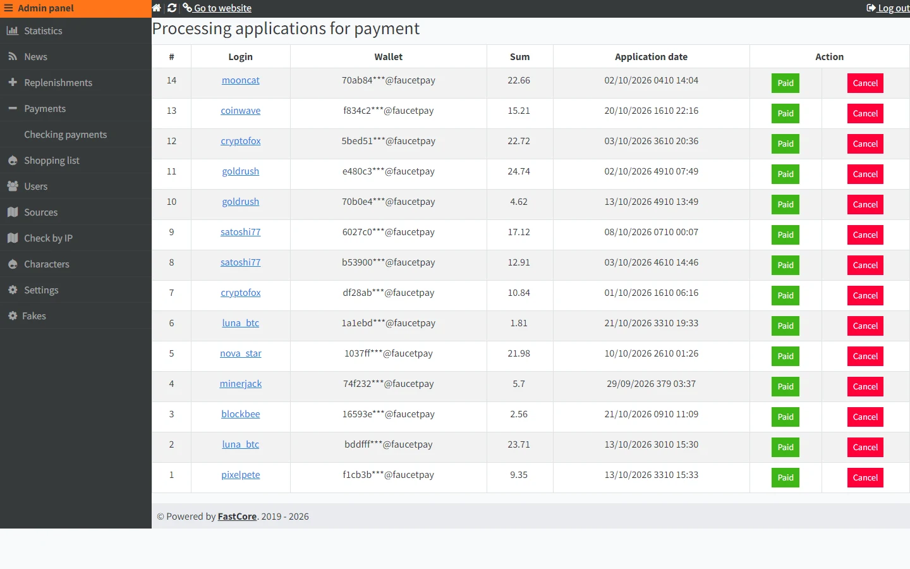The height and width of the screenshot is (569, 910).
Task: Click the Fakes cog icon
Action: [13, 315]
